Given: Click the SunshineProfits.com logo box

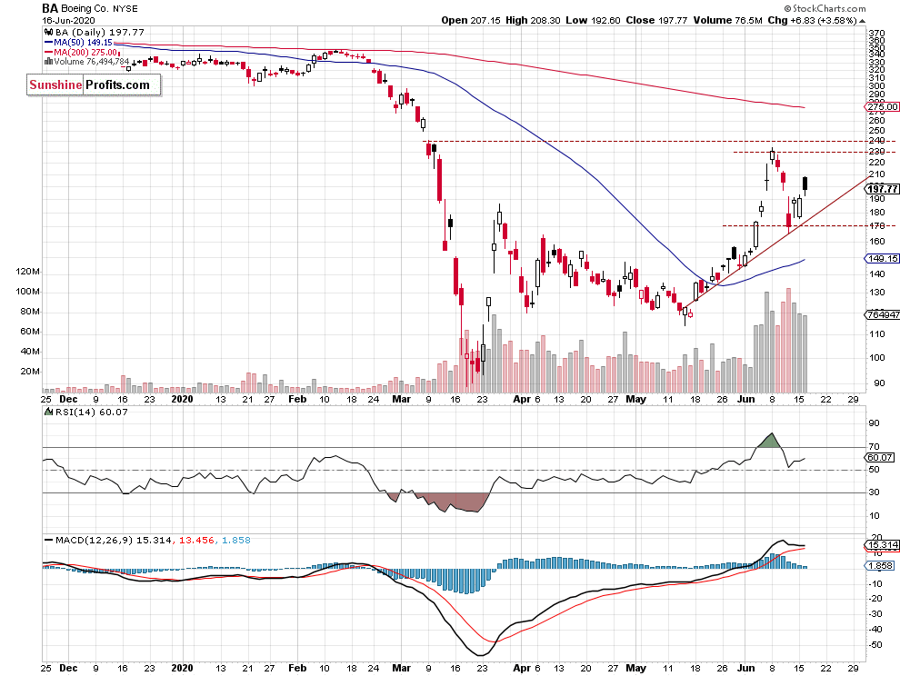Looking at the screenshot, I should coord(94,84).
